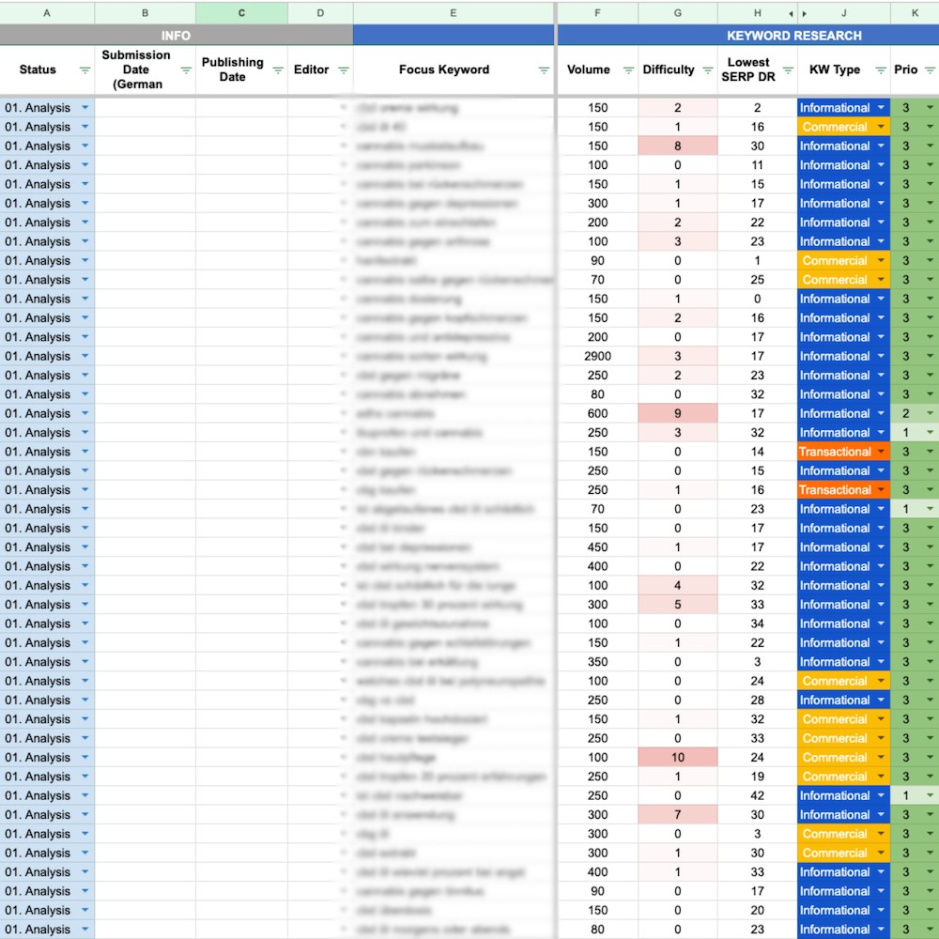This screenshot has height=939, width=939.
Task: Select the Lowest SERP DR cell showing 28
Action: 757,700
